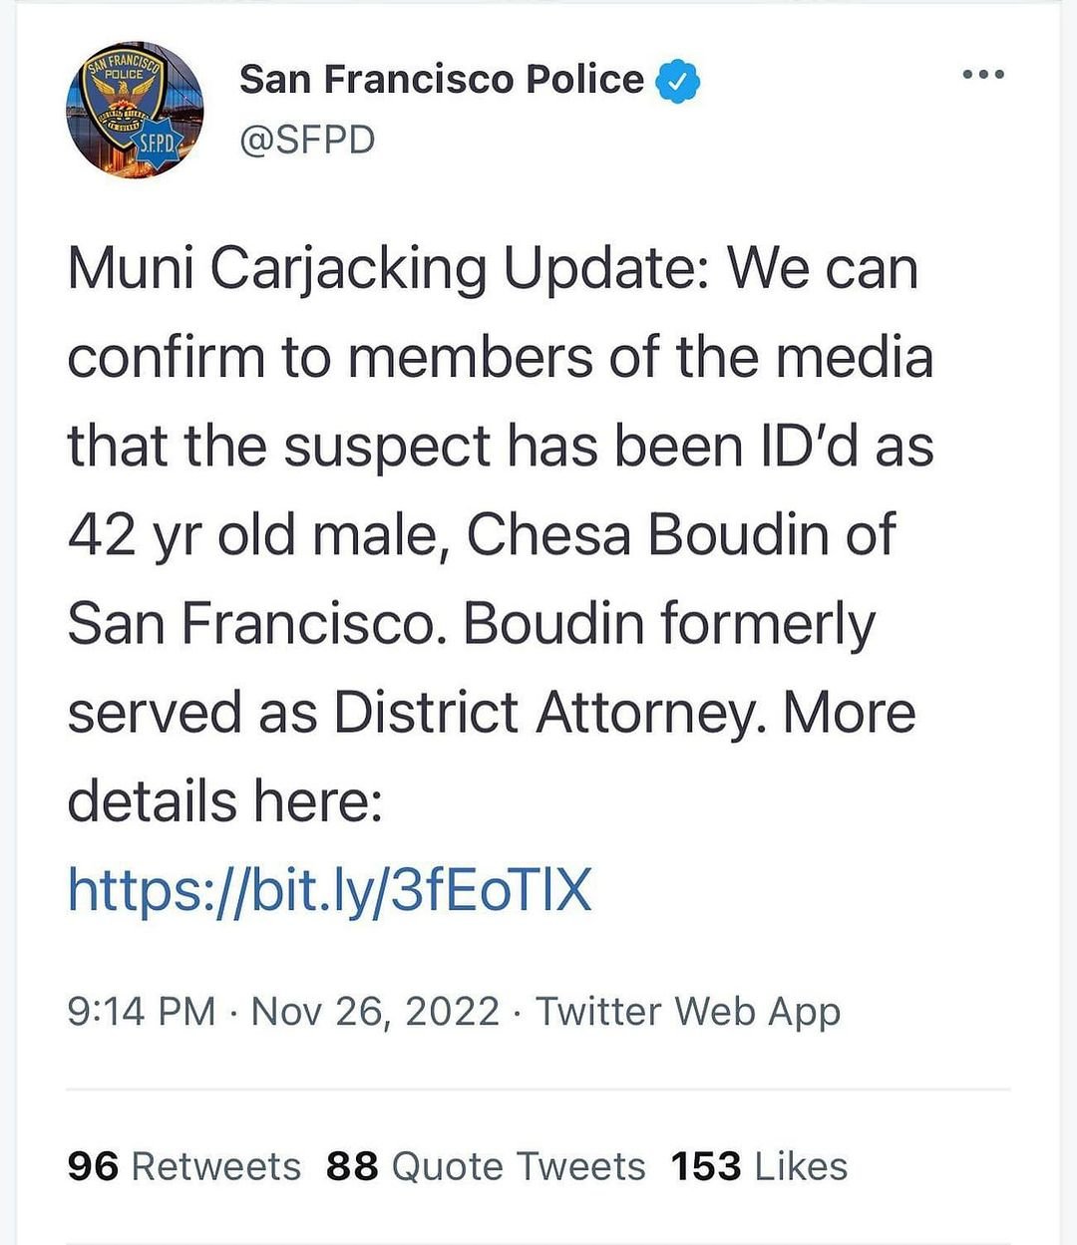Click the words 'More details here:'
The image size is (1077, 1245).
[x=225, y=800]
